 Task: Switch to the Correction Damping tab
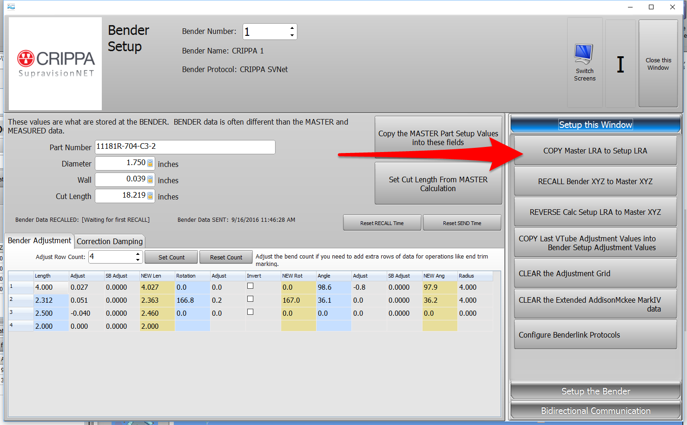110,241
